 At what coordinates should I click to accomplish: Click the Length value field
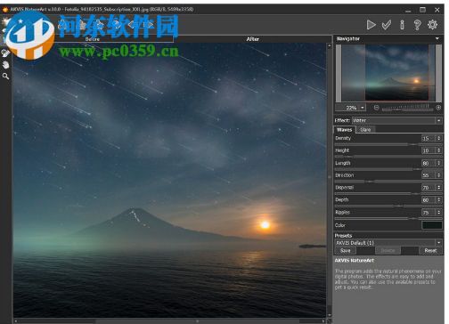429,163
